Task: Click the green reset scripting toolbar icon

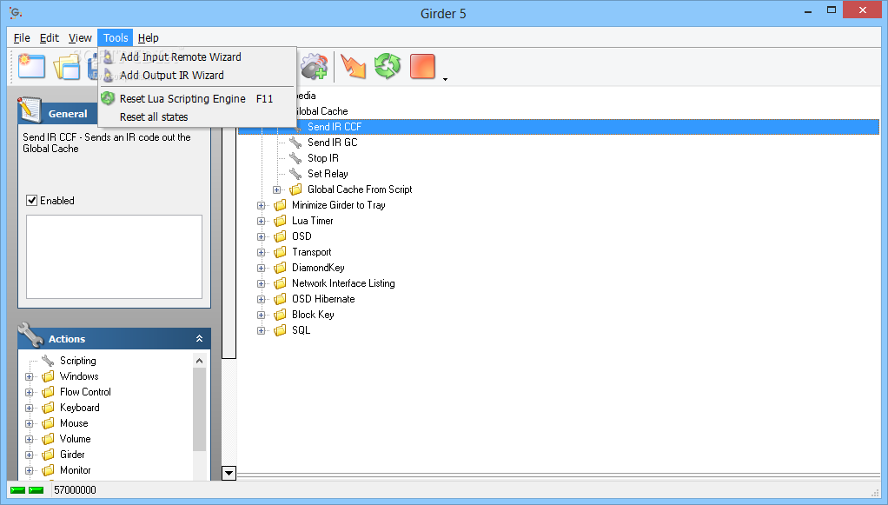Action: click(x=388, y=66)
